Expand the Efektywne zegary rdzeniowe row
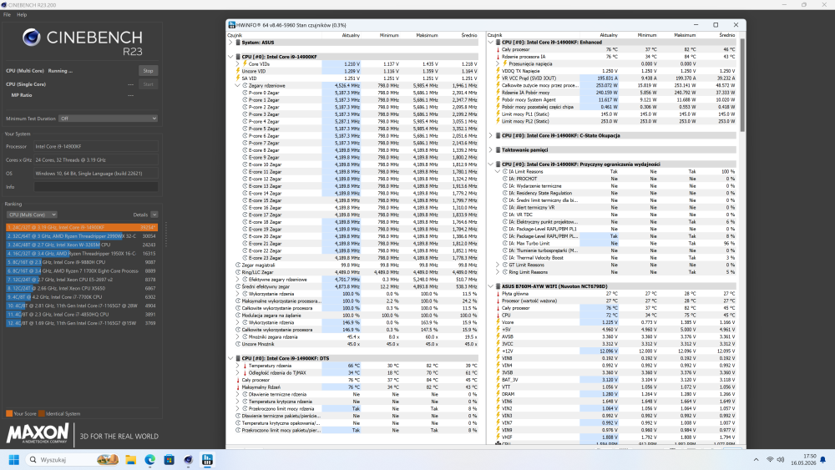Viewport: 835px width, 470px height. (x=237, y=280)
